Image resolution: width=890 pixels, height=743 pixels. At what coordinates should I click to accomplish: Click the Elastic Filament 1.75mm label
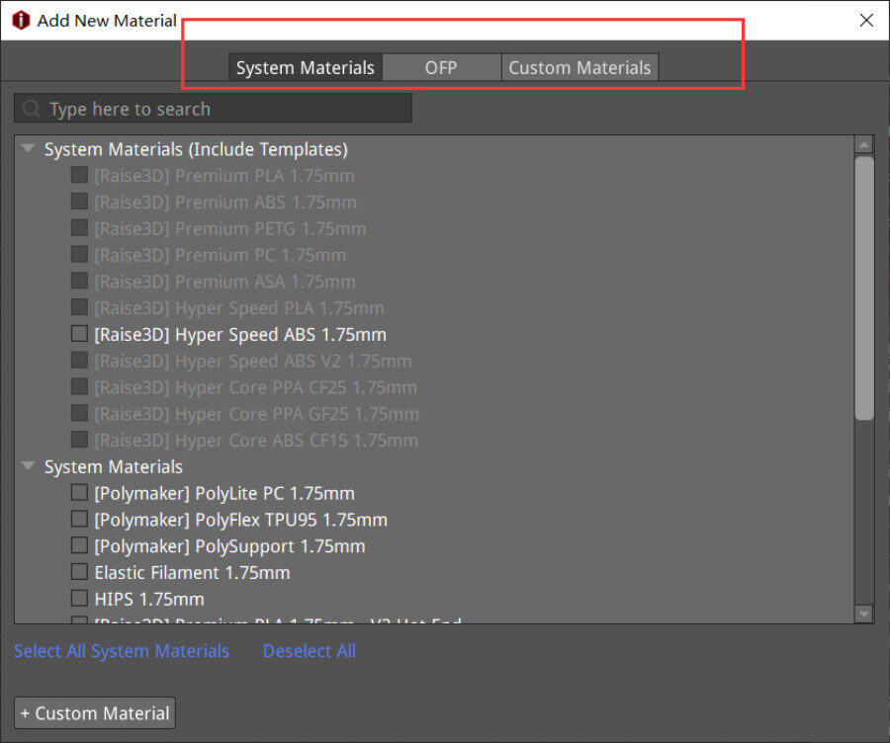pyautogui.click(x=192, y=573)
